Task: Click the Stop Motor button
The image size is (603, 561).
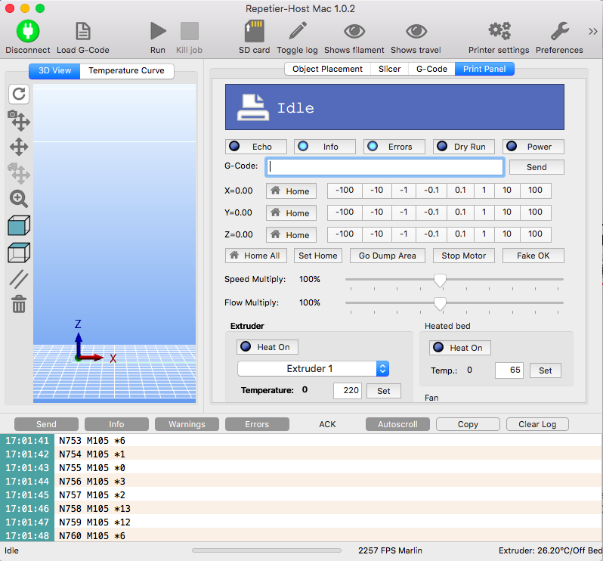Action: click(464, 256)
